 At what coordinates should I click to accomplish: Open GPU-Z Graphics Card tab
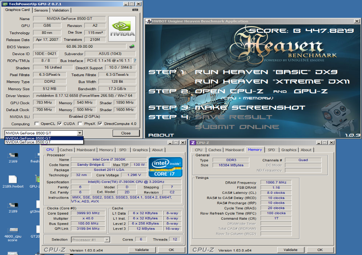[x=17, y=10]
